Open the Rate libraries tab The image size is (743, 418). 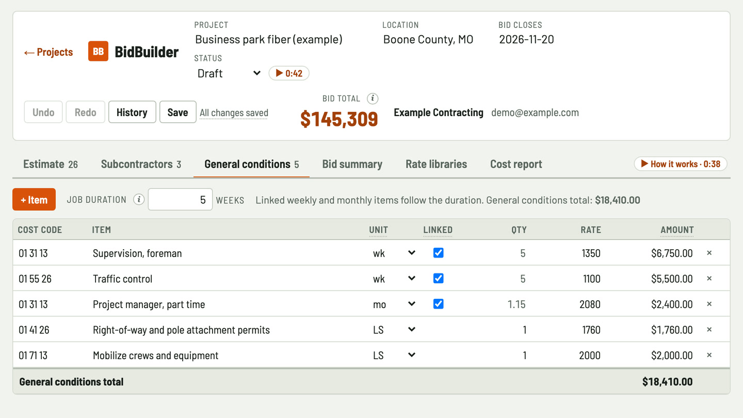436,164
